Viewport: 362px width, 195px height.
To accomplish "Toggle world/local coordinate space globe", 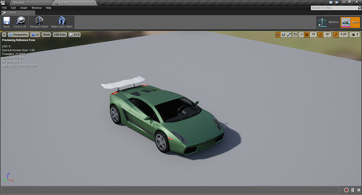I will click(x=295, y=35).
